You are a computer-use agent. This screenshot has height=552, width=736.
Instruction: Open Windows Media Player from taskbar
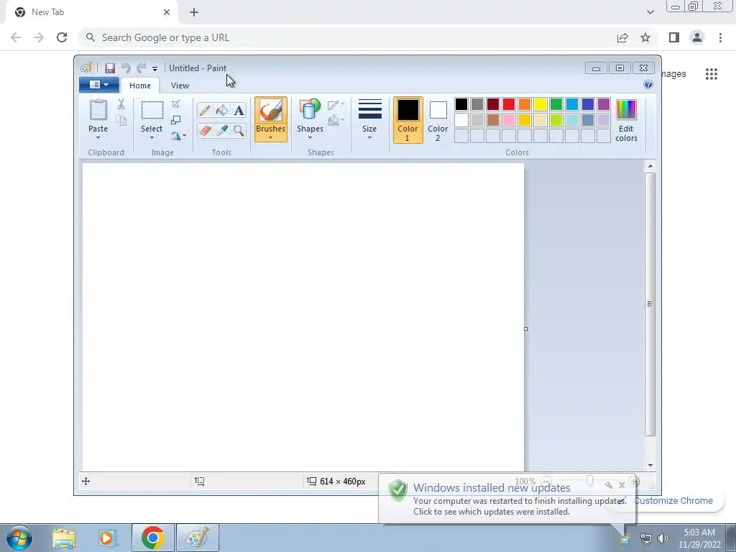coord(107,538)
